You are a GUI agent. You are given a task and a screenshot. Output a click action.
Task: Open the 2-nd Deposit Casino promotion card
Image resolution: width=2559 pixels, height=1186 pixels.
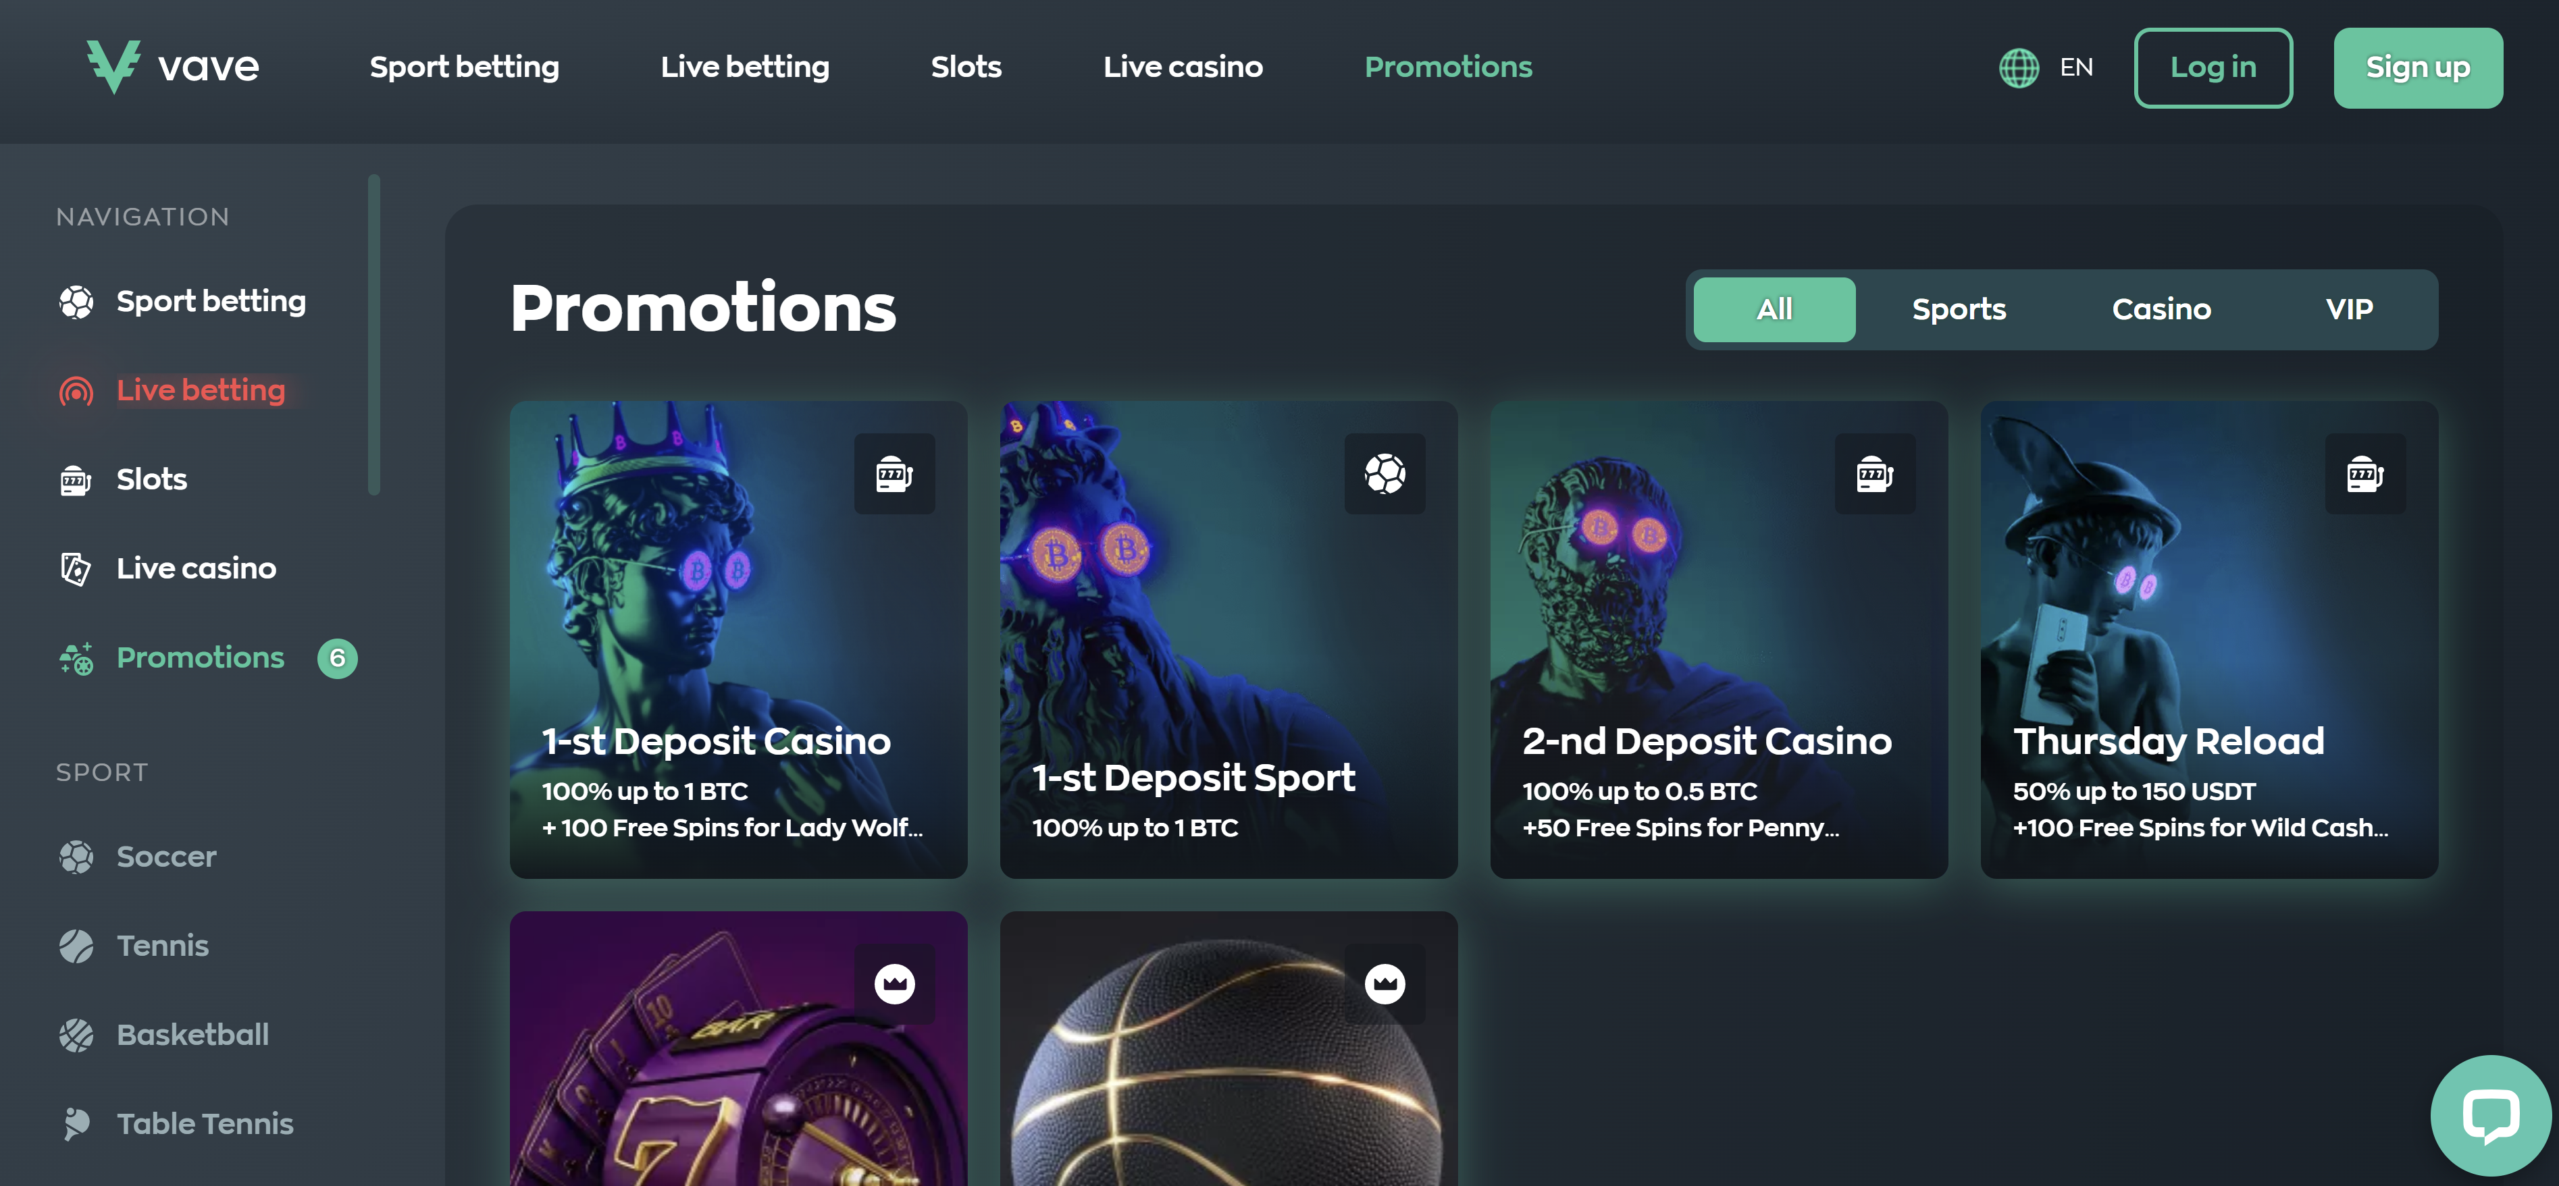pyautogui.click(x=1717, y=639)
